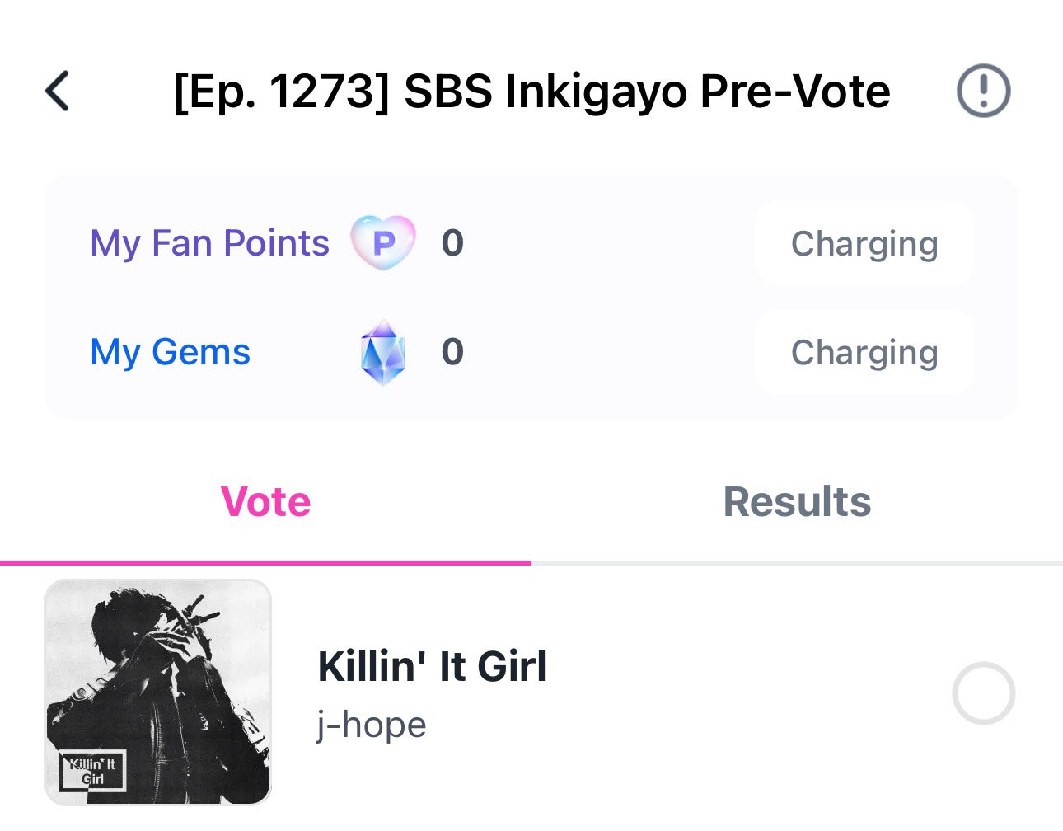Charge your Fan Points

coord(864,243)
